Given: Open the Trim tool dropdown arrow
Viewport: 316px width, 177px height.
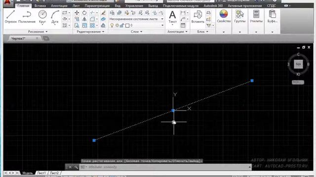Looking at the screenshot, I should [x=97, y=13].
